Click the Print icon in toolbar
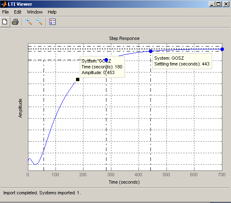 point(15,22)
